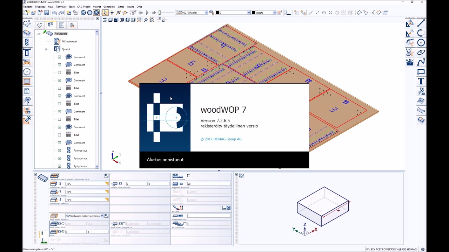Click the preview panel icon above the 3D box
Image resolution: width=449 pixels, height=252 pixels.
tap(241, 175)
